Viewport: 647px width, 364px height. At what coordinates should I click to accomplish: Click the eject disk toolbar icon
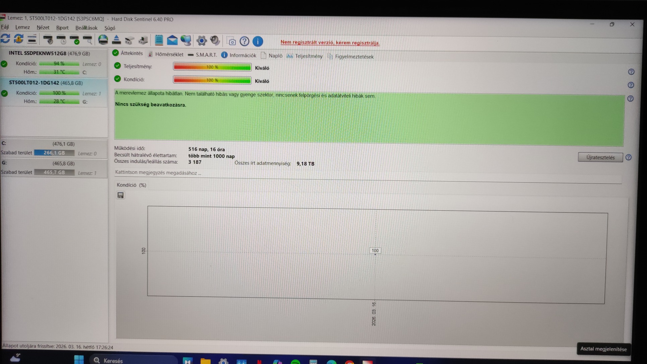pyautogui.click(x=116, y=40)
